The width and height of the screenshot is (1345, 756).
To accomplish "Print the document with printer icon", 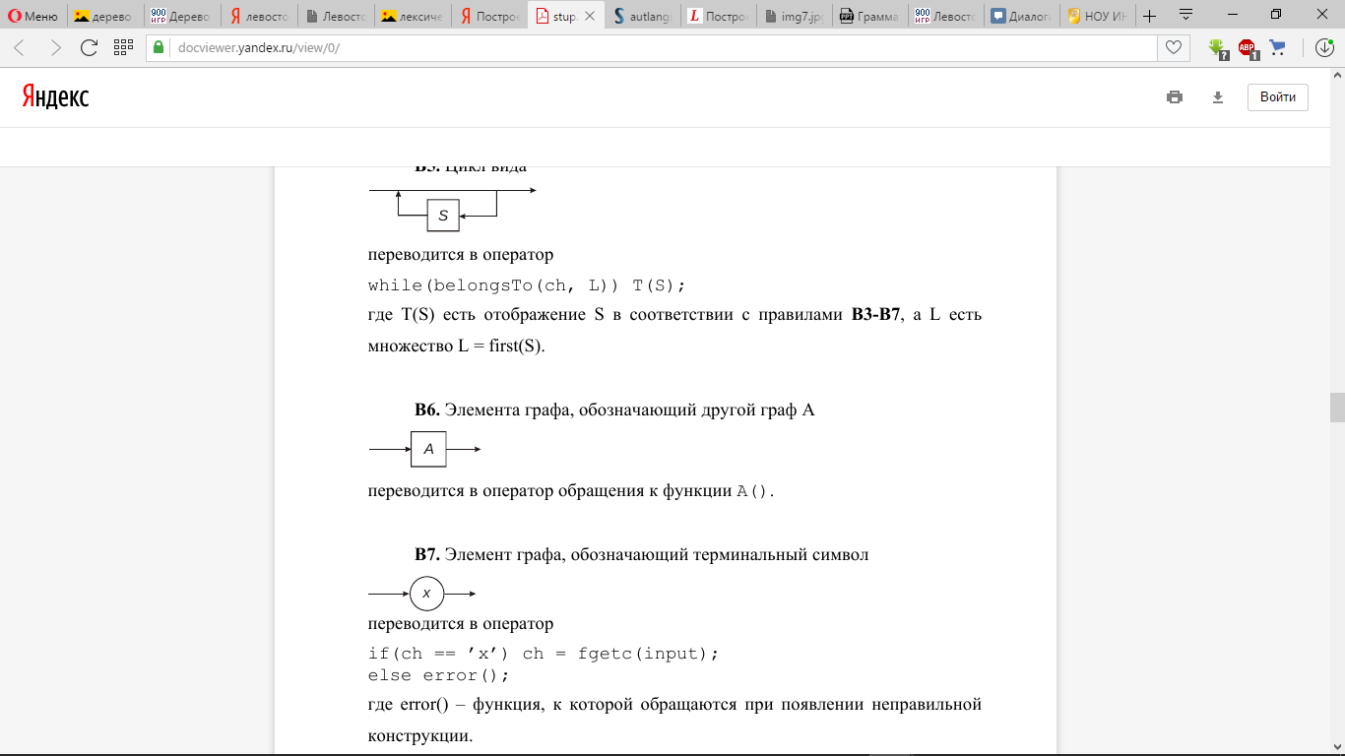I will 1174,96.
